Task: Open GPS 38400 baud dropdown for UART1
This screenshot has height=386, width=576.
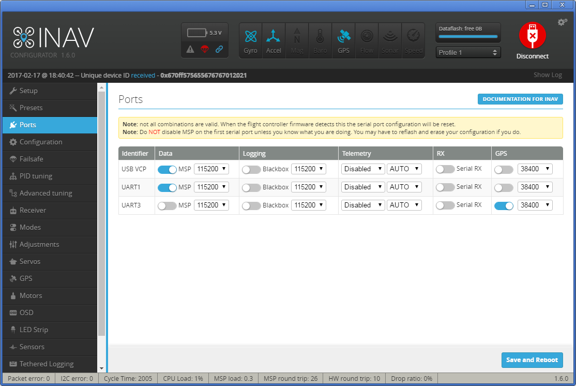Action: [535, 187]
